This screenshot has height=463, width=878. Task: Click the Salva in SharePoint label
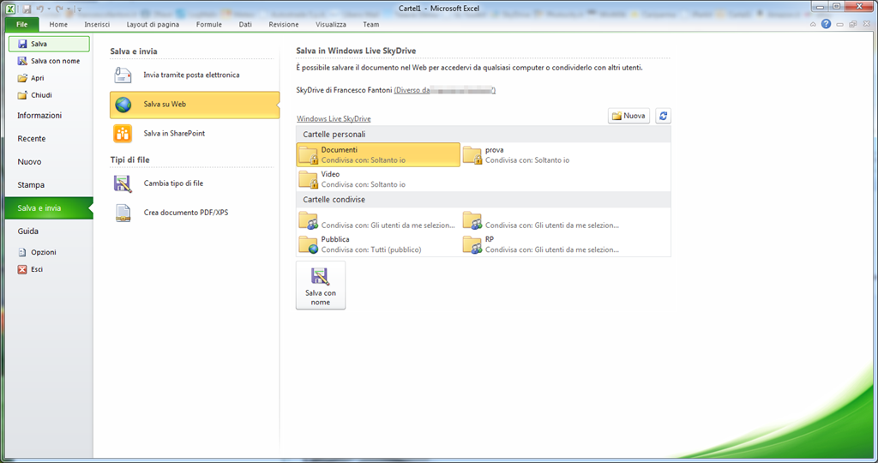coord(174,133)
